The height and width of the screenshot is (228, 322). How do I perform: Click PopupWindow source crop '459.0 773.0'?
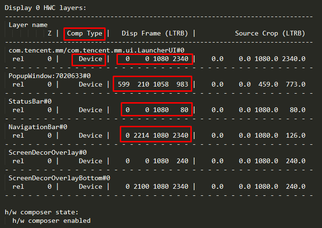pyautogui.click(x=282, y=85)
